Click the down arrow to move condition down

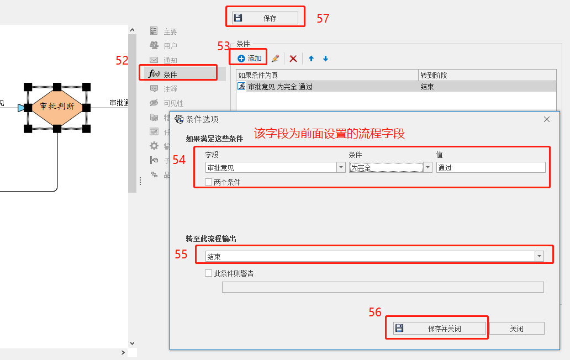pyautogui.click(x=326, y=59)
